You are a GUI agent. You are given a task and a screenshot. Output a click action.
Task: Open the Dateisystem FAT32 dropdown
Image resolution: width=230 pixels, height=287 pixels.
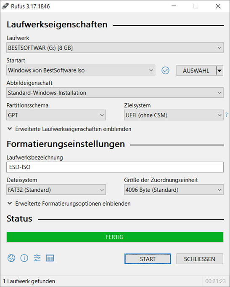click(56, 190)
